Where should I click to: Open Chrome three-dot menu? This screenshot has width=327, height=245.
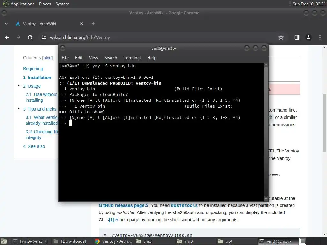click(320, 37)
